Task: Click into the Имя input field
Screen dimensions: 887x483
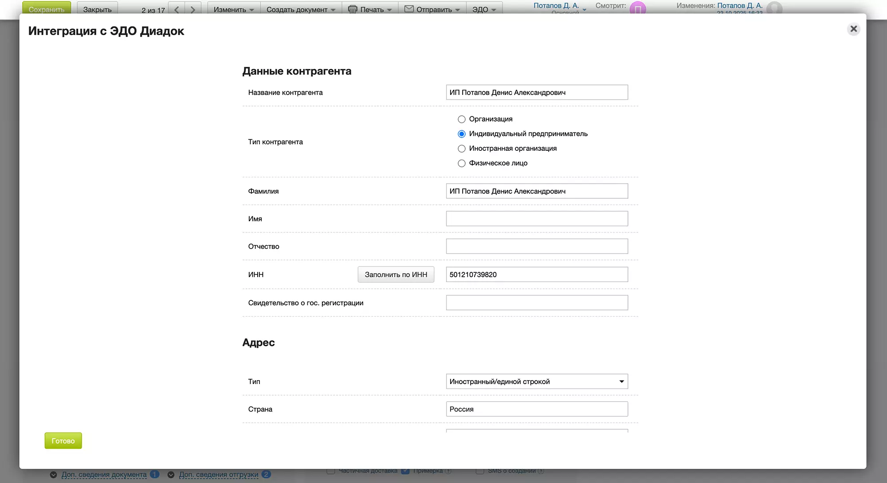Action: point(537,219)
